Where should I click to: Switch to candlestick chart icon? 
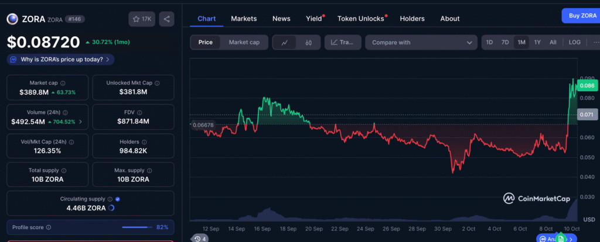[x=309, y=43]
